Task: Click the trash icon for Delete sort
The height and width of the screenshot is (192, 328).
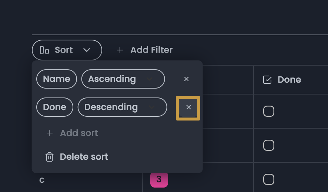Action: coord(49,157)
